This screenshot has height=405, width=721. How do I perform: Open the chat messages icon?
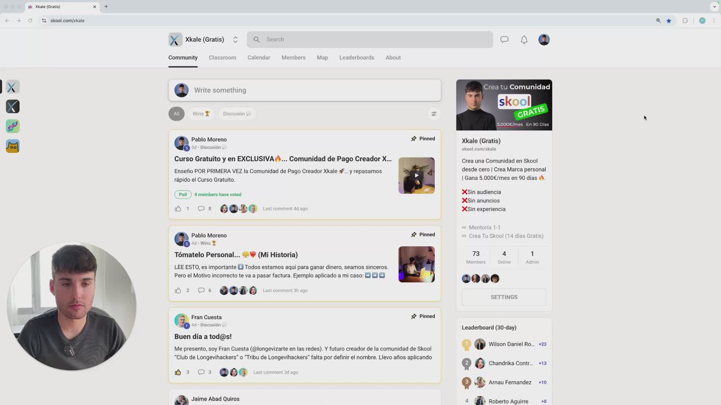coord(504,39)
